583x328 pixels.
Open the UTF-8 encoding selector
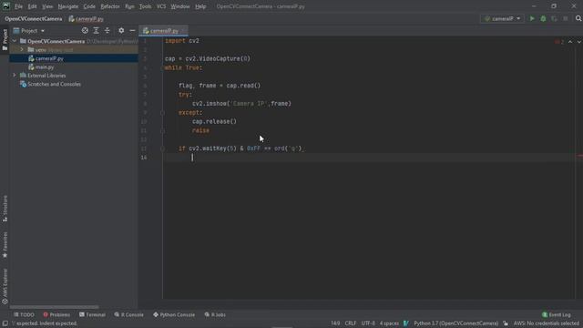click(368, 323)
